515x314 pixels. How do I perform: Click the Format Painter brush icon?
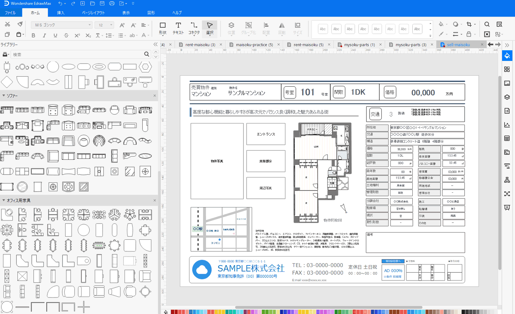(x=20, y=25)
